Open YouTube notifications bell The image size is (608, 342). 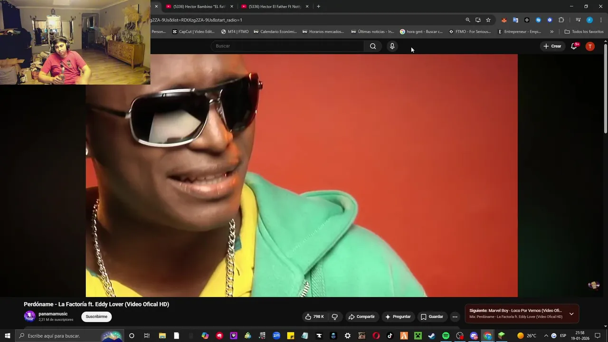point(574,46)
